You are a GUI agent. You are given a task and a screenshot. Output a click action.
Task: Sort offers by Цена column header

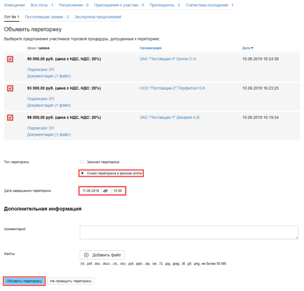click(x=31, y=48)
